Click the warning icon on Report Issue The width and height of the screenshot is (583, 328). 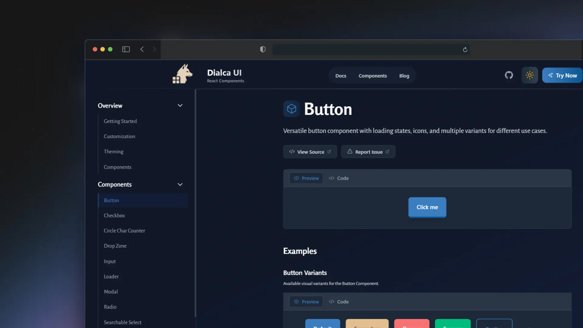coord(349,152)
